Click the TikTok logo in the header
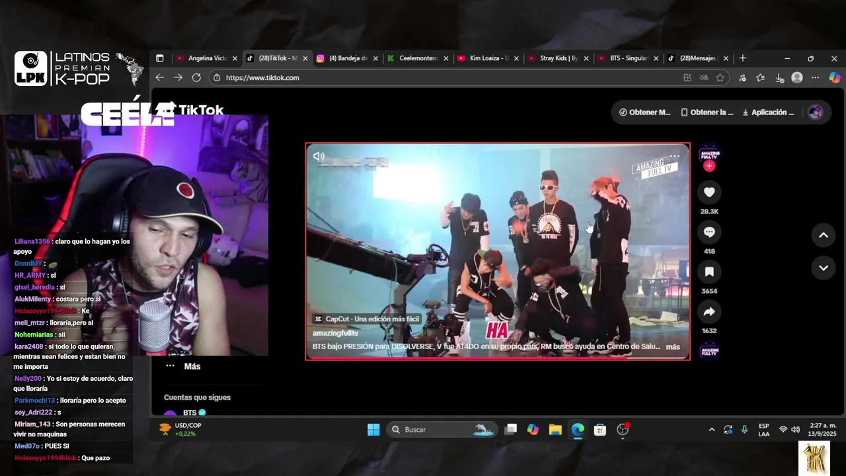This screenshot has height=476, width=846. pos(195,110)
